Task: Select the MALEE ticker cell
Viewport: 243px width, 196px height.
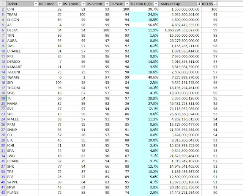Action: coord(22,119)
